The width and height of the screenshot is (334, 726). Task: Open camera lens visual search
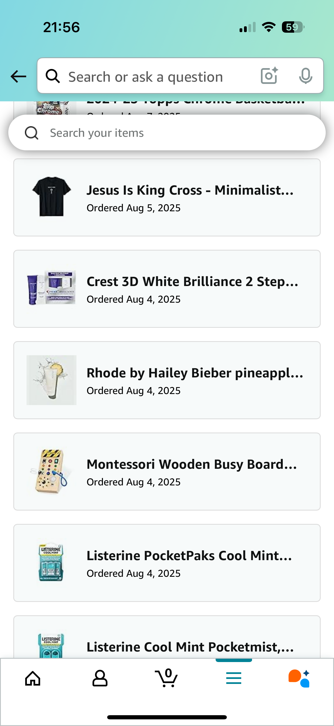tap(269, 76)
